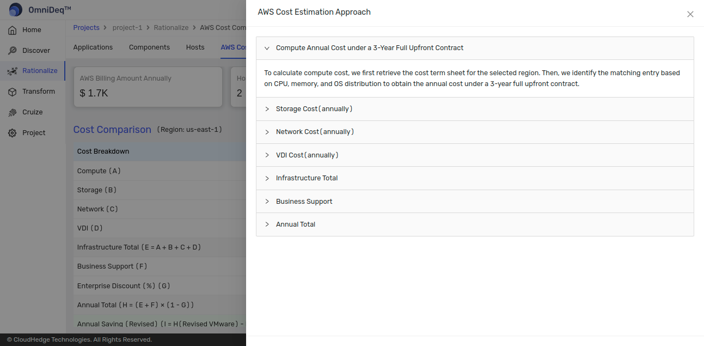
Task: Open project-1 from the breadcrumb trail
Action: (127, 27)
